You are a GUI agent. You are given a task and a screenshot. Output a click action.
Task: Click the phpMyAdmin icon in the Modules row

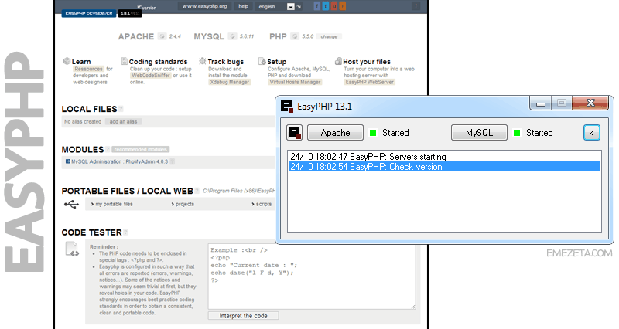coord(67,161)
